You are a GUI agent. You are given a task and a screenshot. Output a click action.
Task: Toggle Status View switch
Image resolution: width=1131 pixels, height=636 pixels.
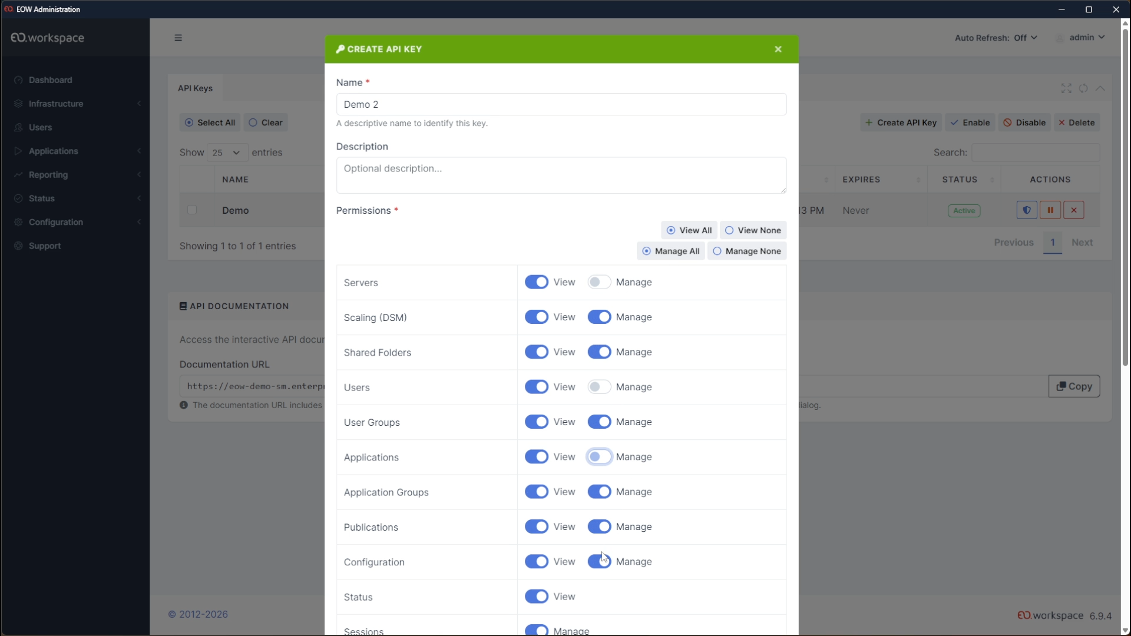point(537,597)
